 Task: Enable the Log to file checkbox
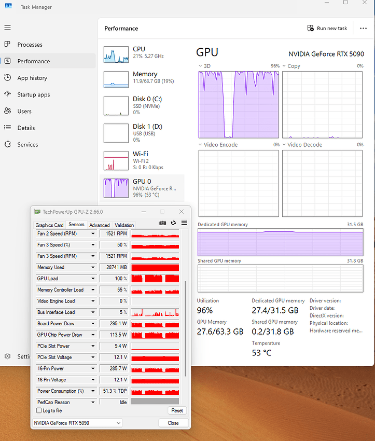39,410
